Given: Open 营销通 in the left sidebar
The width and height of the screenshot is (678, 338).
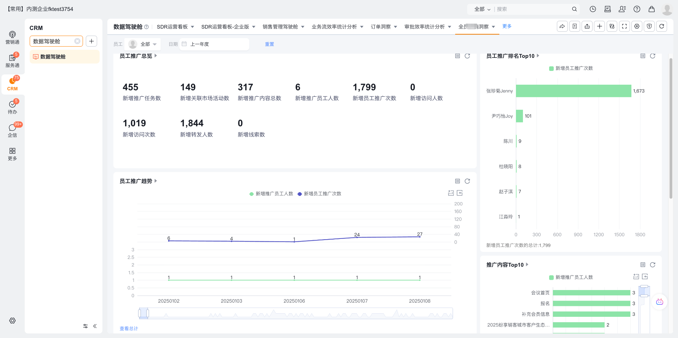Looking at the screenshot, I should coord(12,37).
